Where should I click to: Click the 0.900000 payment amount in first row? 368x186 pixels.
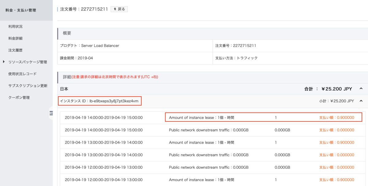click(336, 117)
